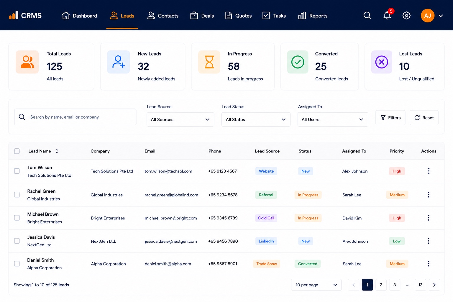Viewport: 453px width, 302px height.
Task: Open actions menu for Rachel Green
Action: point(429,195)
